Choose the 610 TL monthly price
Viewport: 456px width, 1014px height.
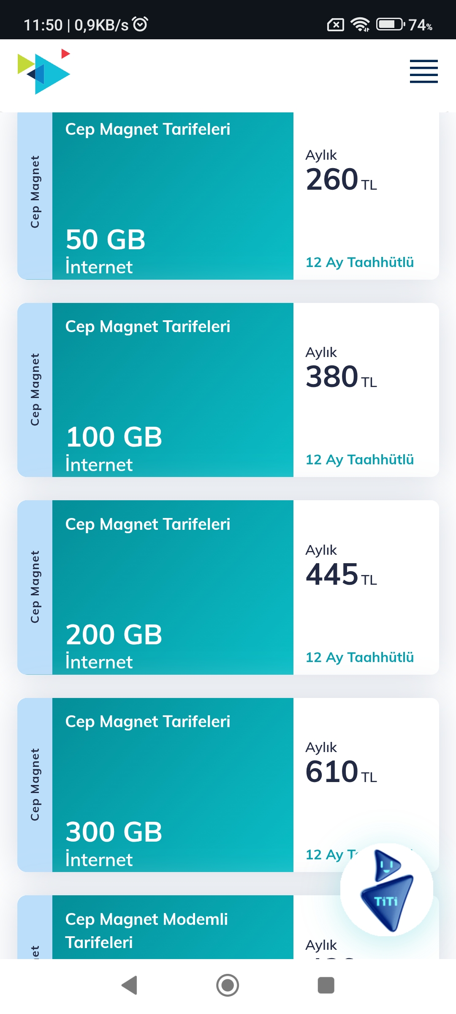[x=341, y=771]
